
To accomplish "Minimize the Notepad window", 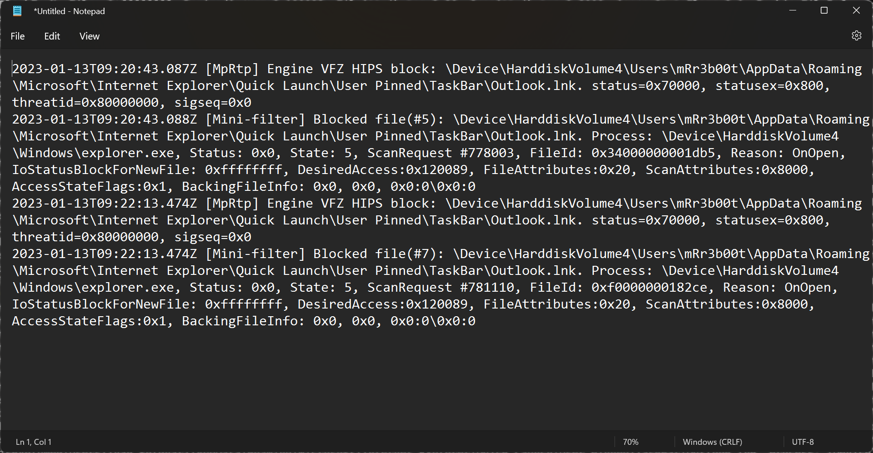I will pos(793,10).
